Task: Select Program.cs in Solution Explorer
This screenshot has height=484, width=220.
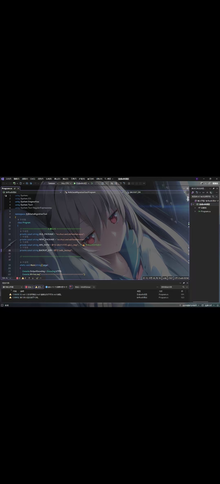Action: tap(206, 211)
